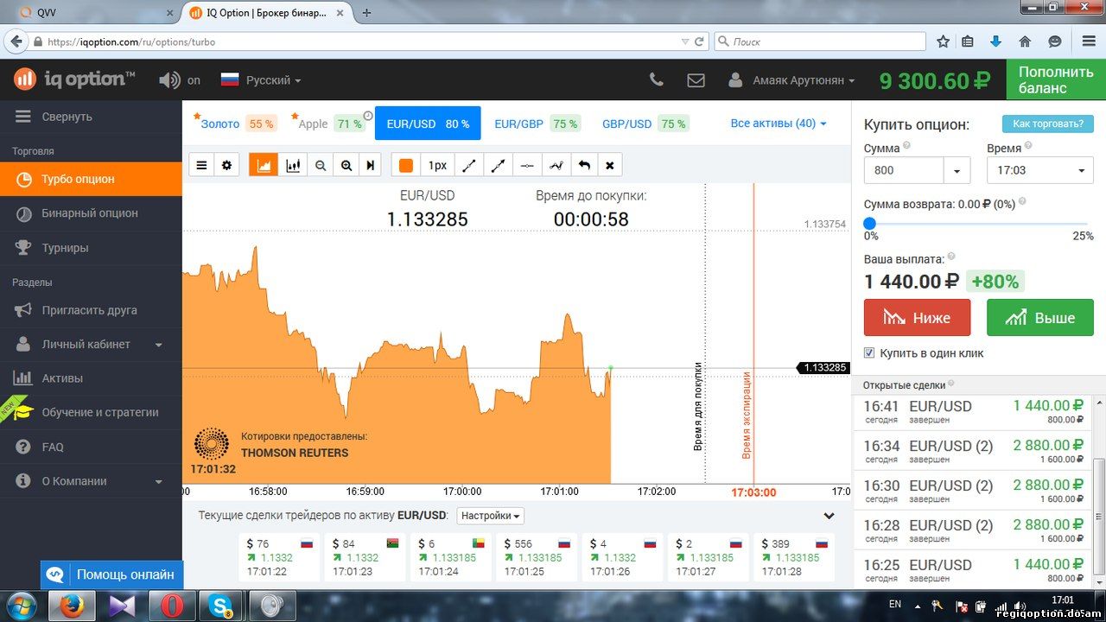
Task: Click the IQ Option logo
Action: pyautogui.click(x=74, y=79)
